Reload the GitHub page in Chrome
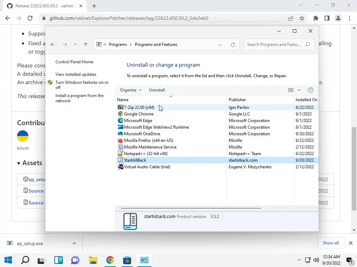 pos(30,18)
